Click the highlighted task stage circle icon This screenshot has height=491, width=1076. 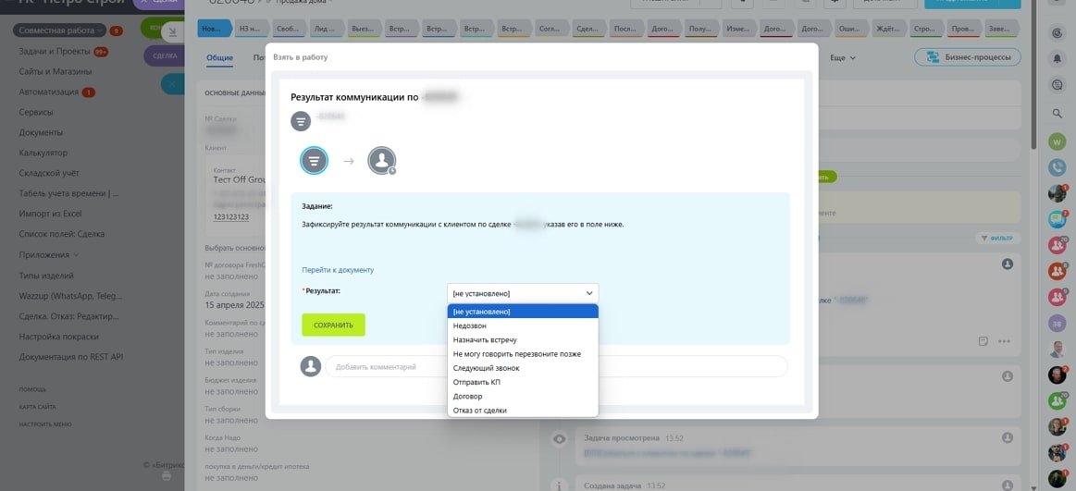[x=315, y=161]
